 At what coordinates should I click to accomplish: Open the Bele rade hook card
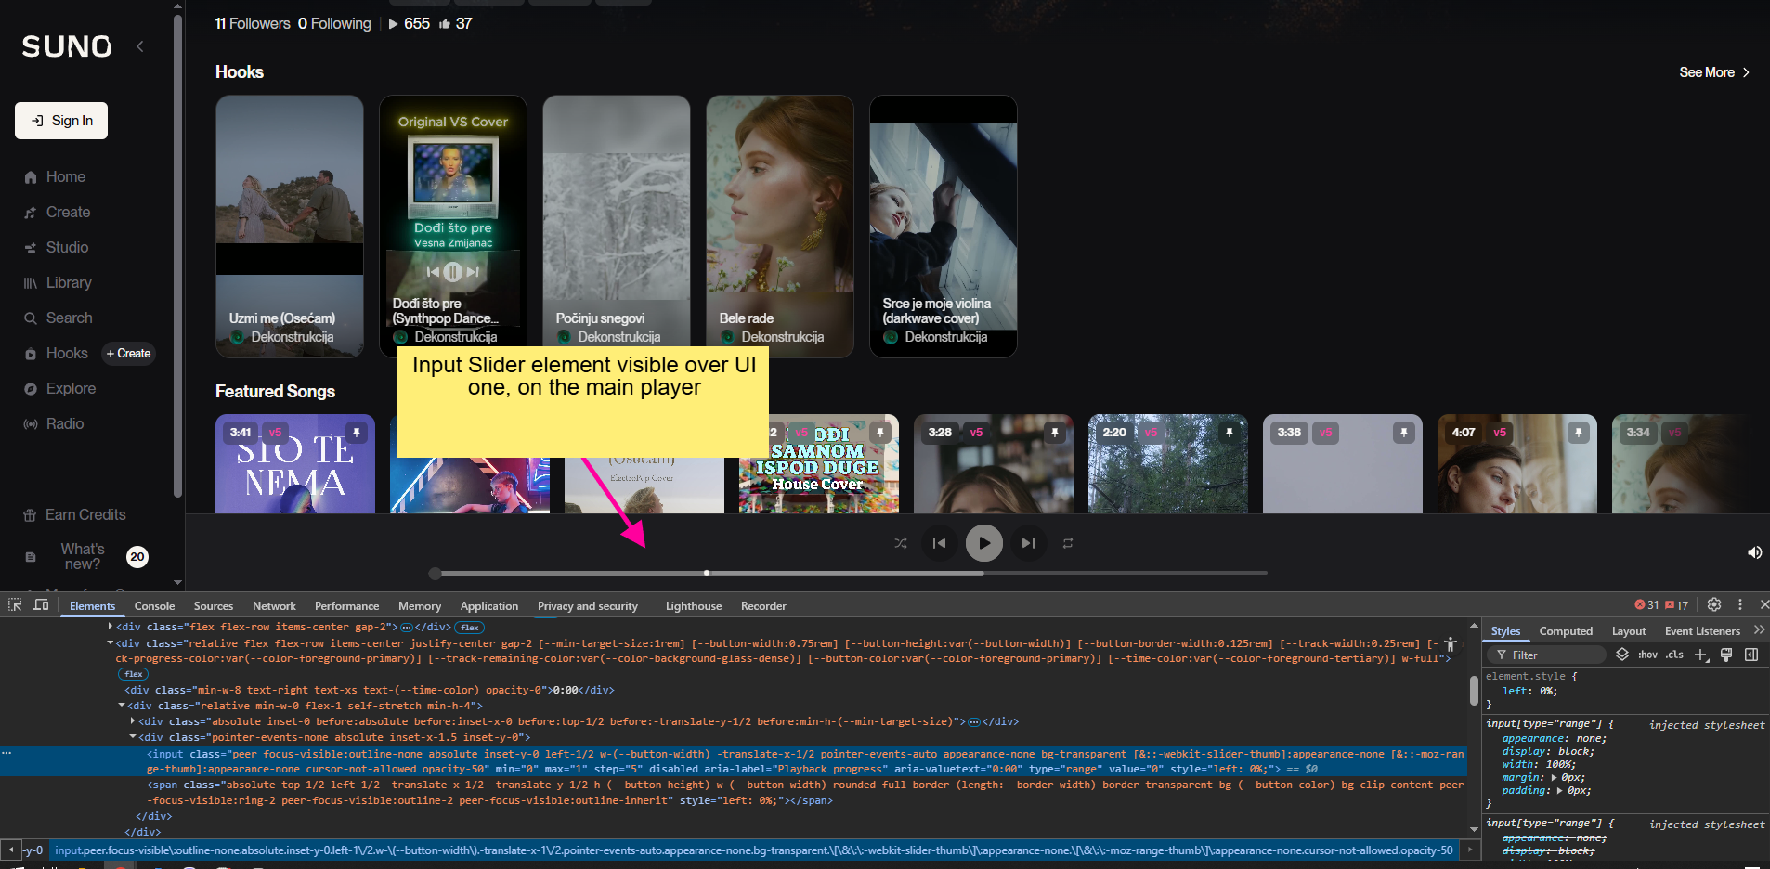(780, 227)
